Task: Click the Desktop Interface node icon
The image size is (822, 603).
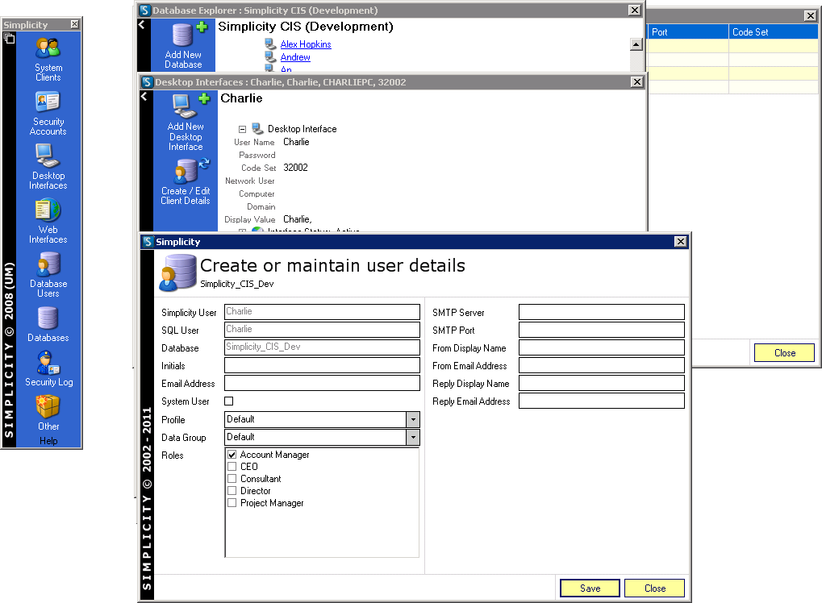Action: point(257,128)
